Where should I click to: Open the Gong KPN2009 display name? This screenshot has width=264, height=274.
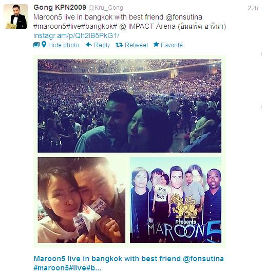[60, 8]
